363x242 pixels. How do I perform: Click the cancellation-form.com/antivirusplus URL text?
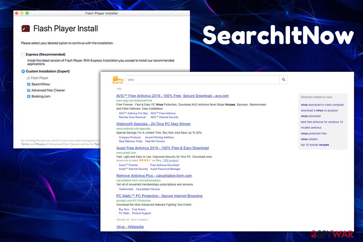[x=138, y=180]
